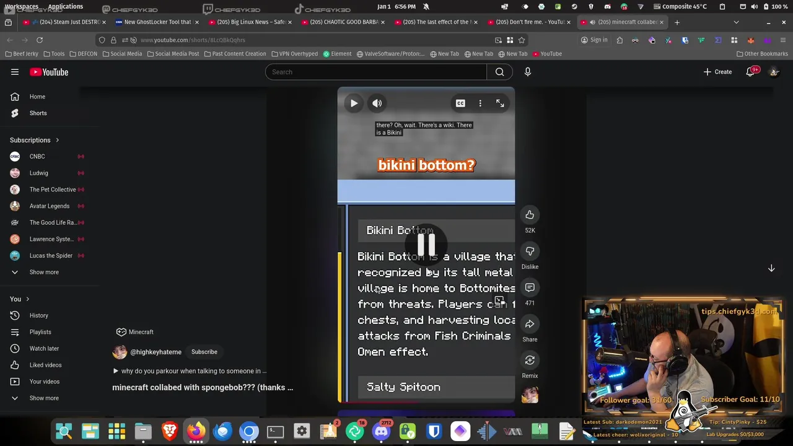Show more subscriptions
Viewport: 793px width, 446px height.
click(x=44, y=272)
